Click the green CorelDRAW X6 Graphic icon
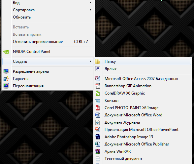The width and height of the screenshot is (194, 164). (x=98, y=93)
